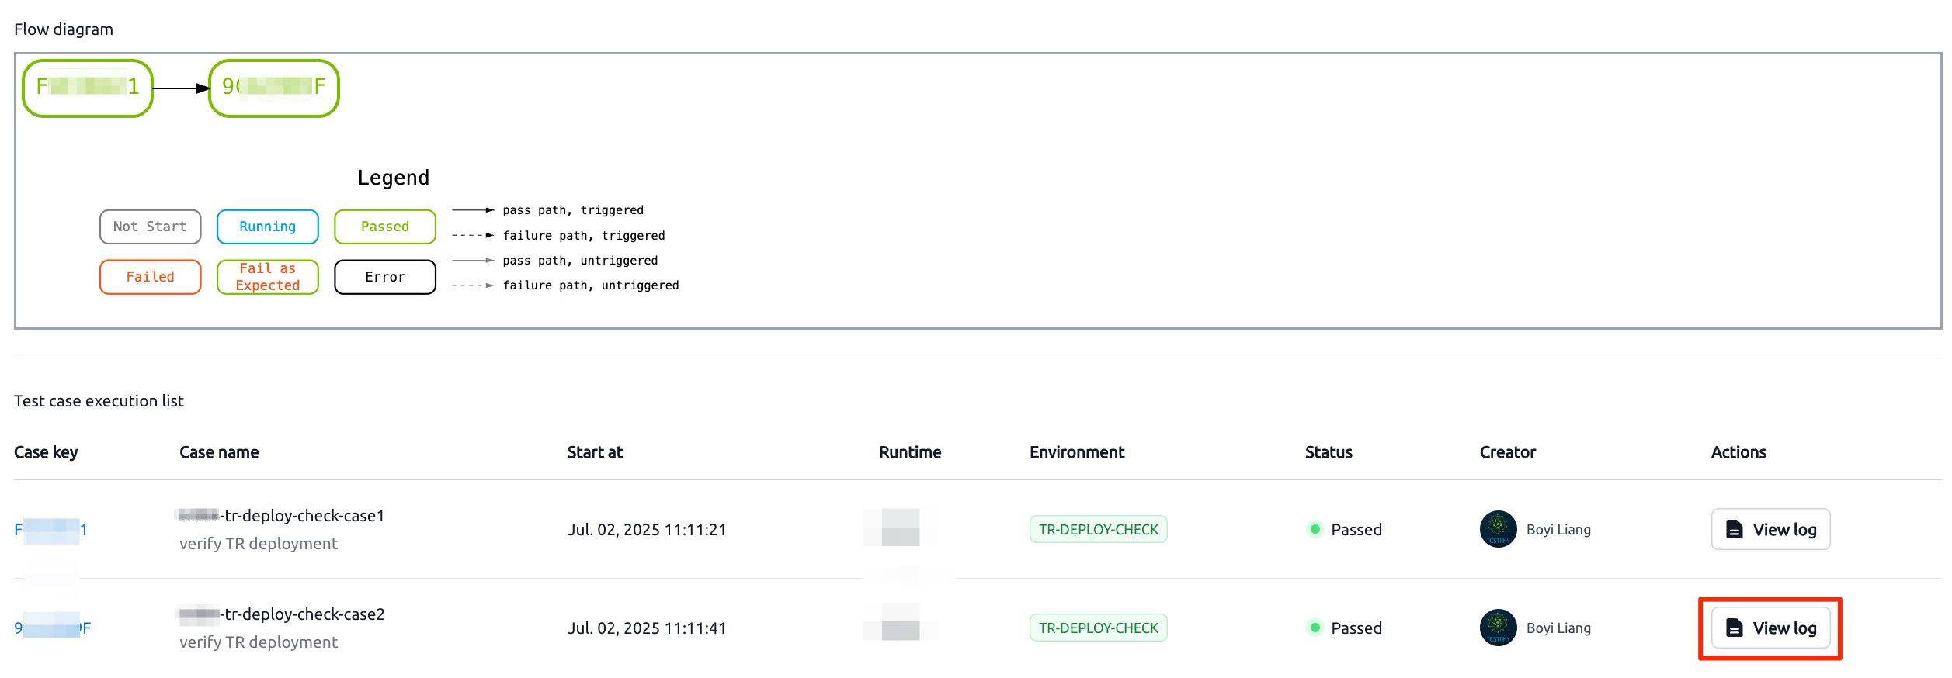This screenshot has width=1952, height=678.
Task: Click the Failed legend box
Action: click(x=151, y=277)
